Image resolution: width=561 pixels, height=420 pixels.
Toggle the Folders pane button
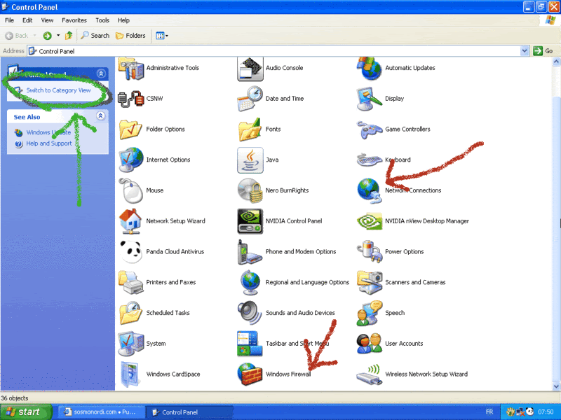tap(130, 36)
